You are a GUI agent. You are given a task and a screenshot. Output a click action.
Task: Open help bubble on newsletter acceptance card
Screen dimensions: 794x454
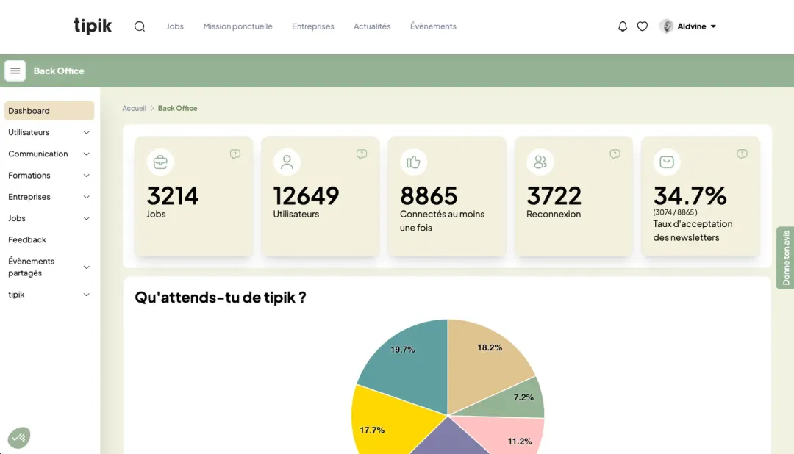[742, 154]
